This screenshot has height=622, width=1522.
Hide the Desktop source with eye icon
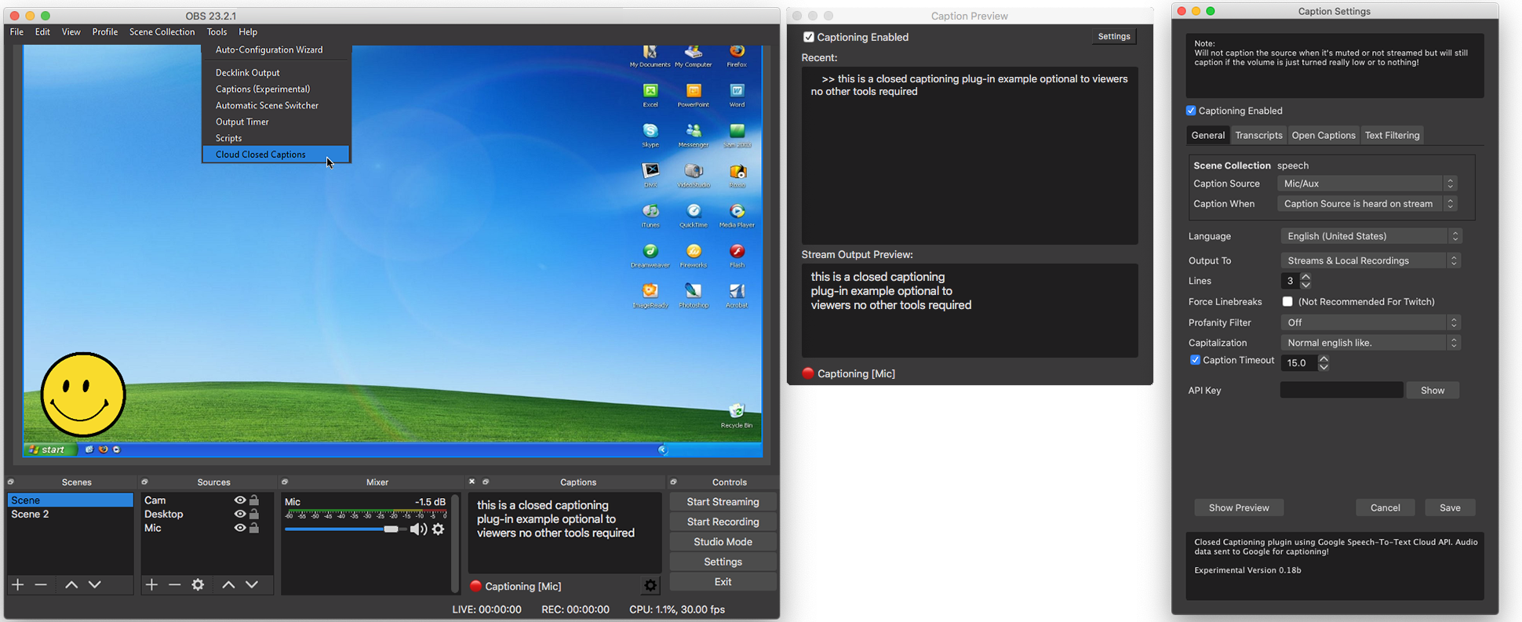(x=240, y=515)
